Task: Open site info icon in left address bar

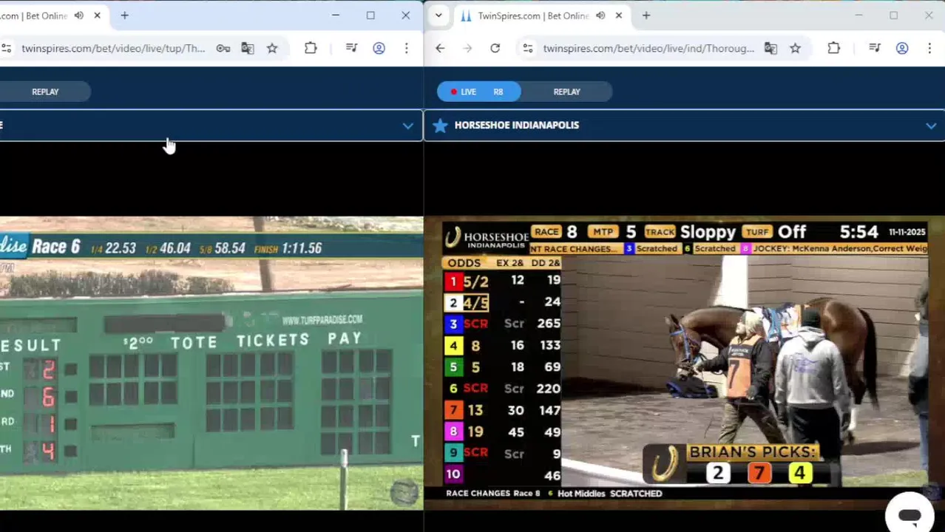Action: pos(6,48)
